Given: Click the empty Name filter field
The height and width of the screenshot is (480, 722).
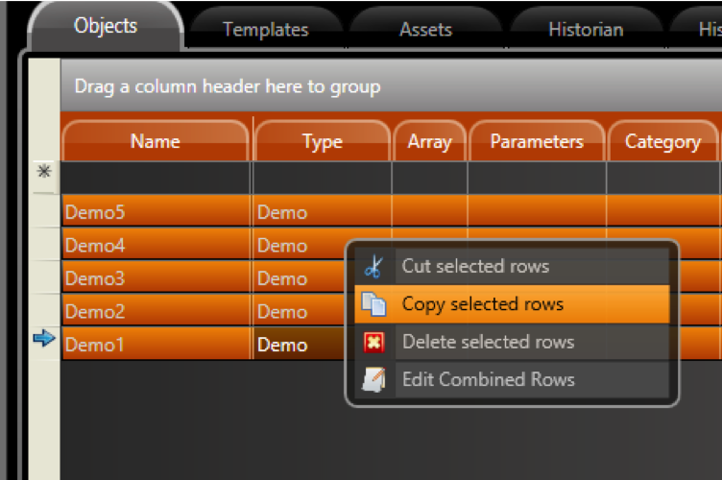Looking at the screenshot, I should point(156,178).
